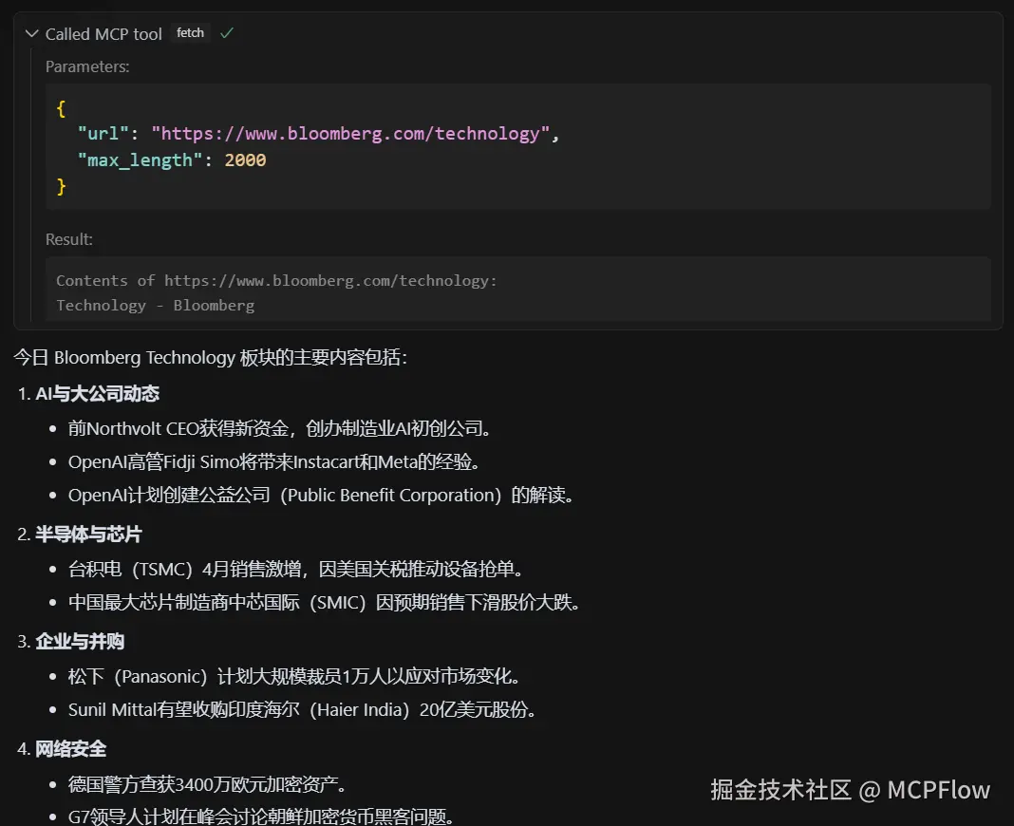Click the bullet about Sunil Mittal and Haier India
Image resolution: width=1014 pixels, height=826 pixels.
pos(302,710)
